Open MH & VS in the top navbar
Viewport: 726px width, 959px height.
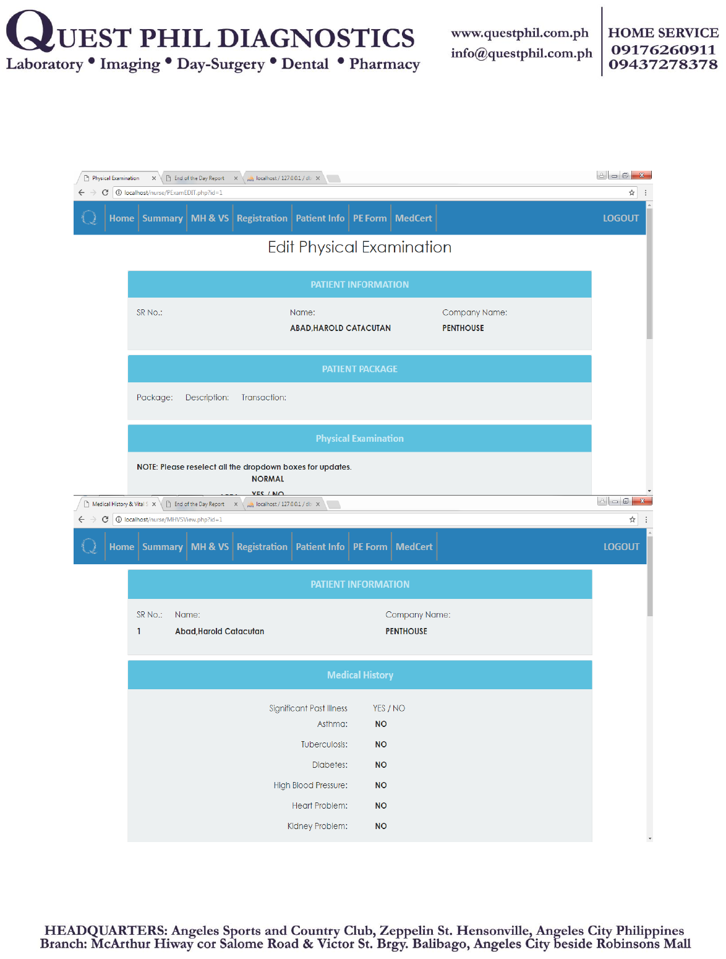(x=210, y=218)
